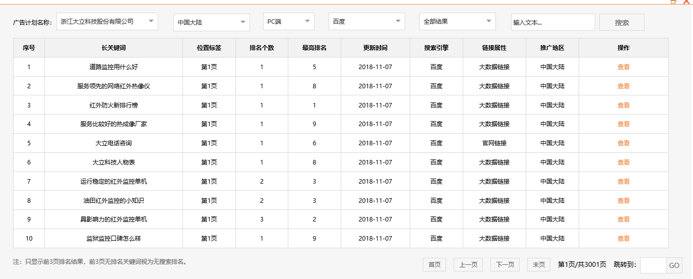Open the 百度 search engine dropdown

click(367, 22)
